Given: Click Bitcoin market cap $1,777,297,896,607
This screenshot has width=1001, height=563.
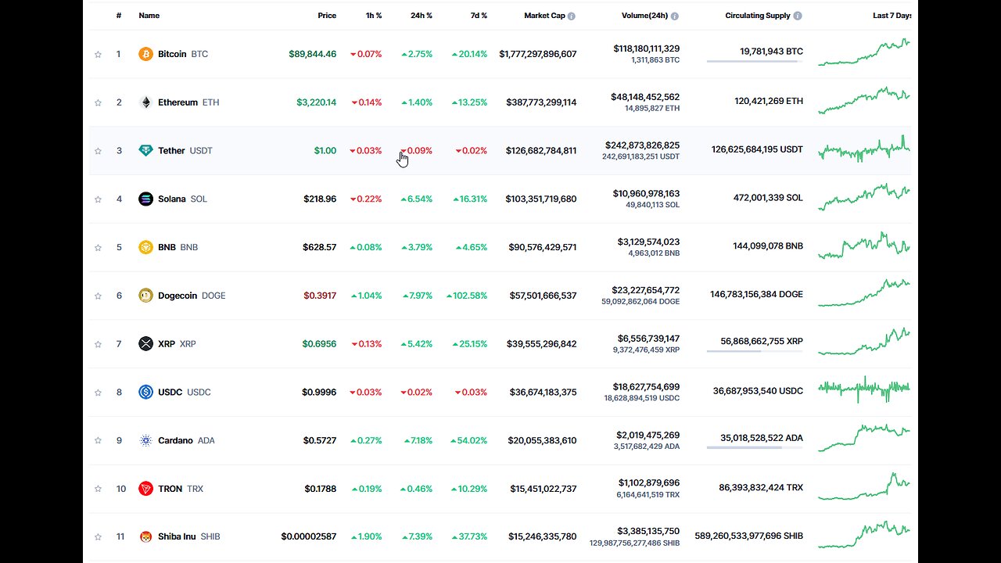Looking at the screenshot, I should 538,54.
